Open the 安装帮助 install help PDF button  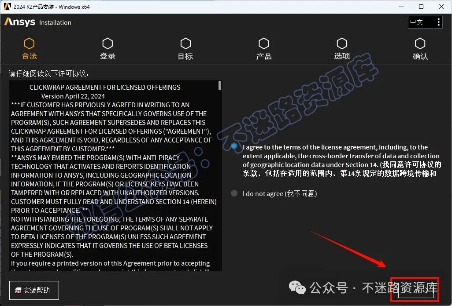tap(34, 291)
